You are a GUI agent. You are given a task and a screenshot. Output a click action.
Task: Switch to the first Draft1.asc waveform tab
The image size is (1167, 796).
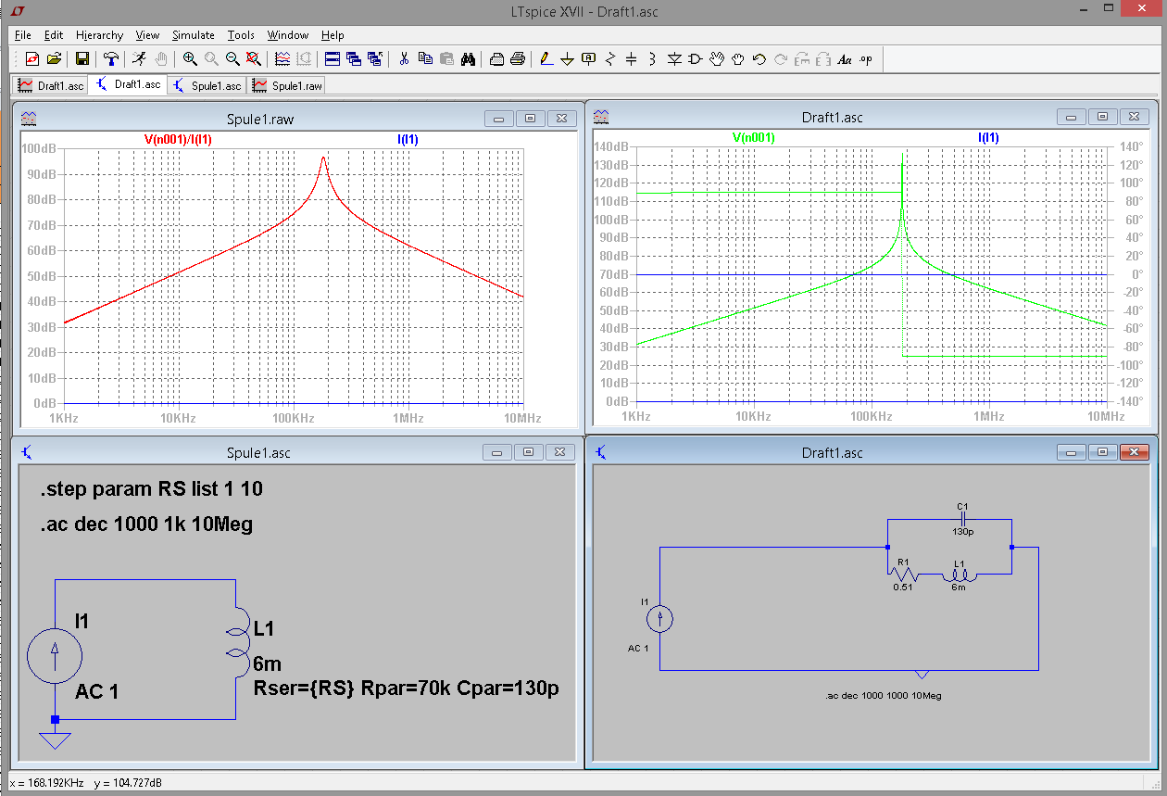click(x=52, y=85)
